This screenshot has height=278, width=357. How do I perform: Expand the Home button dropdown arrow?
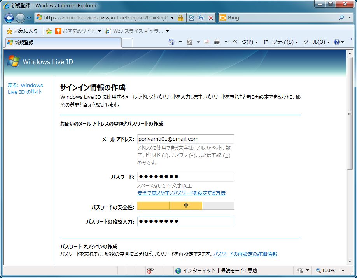click(180, 42)
